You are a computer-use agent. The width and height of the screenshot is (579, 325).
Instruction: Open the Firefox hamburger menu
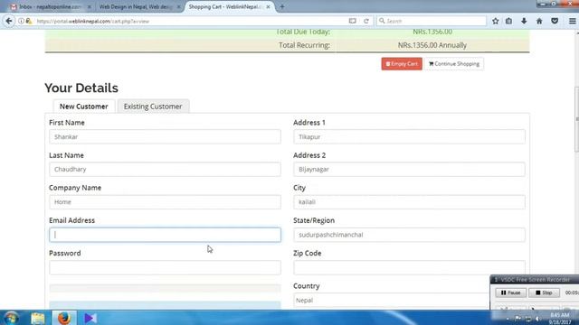pyautogui.click(x=572, y=21)
